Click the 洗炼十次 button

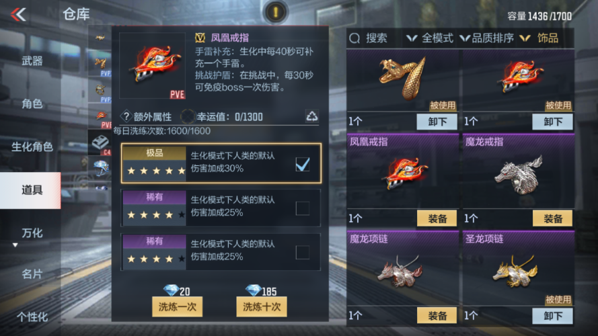(262, 306)
